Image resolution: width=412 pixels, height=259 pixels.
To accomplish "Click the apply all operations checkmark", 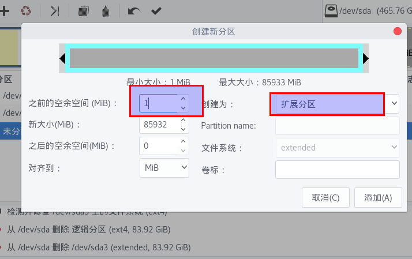I will click(x=156, y=11).
